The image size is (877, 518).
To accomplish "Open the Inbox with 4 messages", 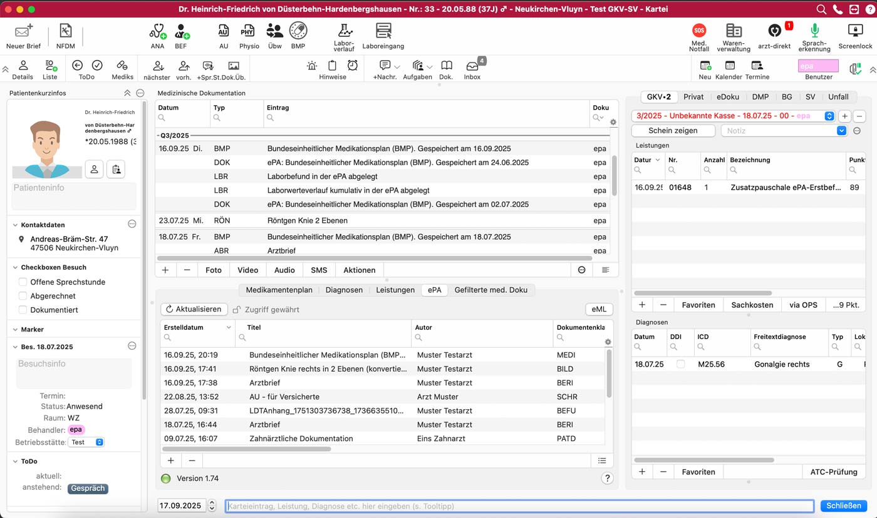I will tap(472, 66).
